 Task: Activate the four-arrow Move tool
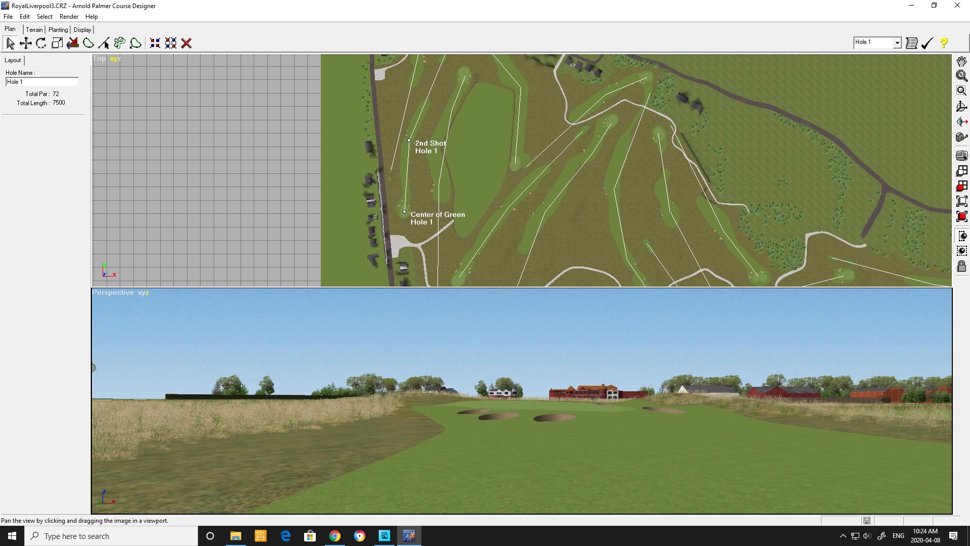[26, 43]
